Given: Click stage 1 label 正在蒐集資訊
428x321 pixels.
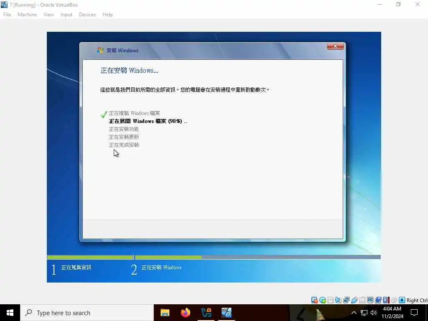Looking at the screenshot, I should (76, 267).
